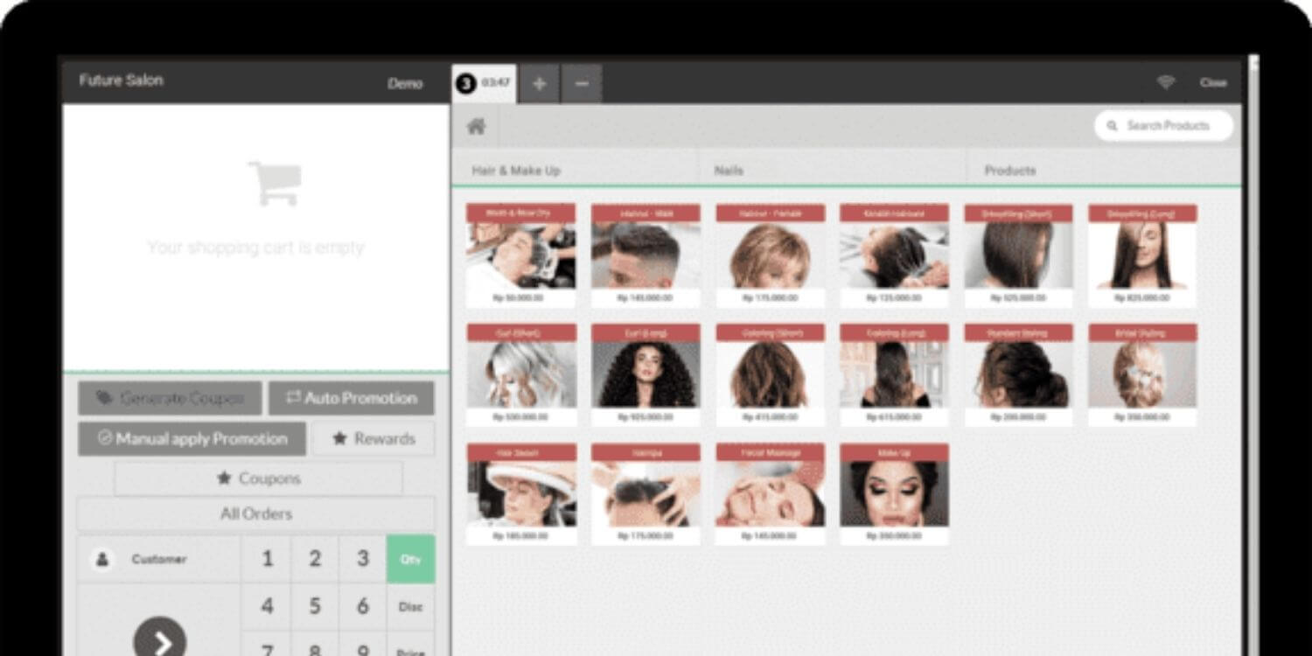Screen dimensions: 1312x656
Task: Click the Demo user label
Action: pos(405,84)
